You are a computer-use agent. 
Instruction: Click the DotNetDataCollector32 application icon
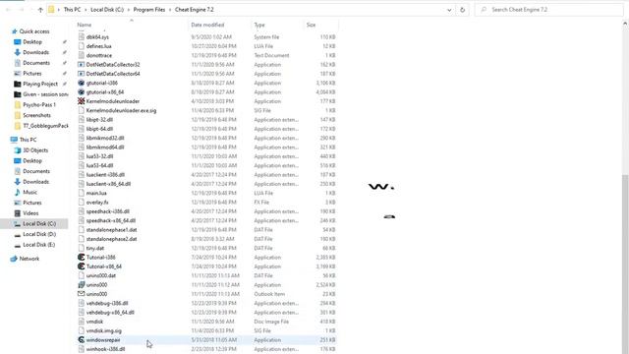click(81, 65)
